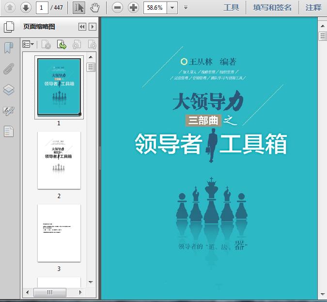
Task: Open the zoom percentage dropdown
Action: 172,8
